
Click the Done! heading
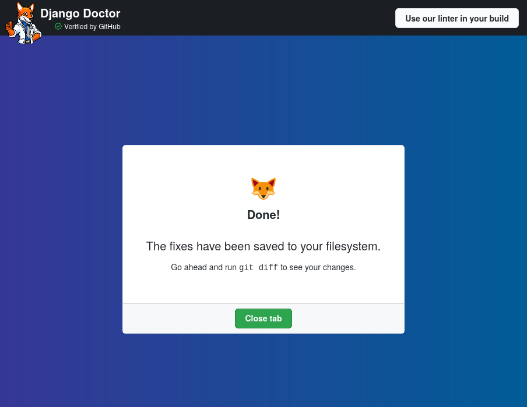tap(263, 215)
